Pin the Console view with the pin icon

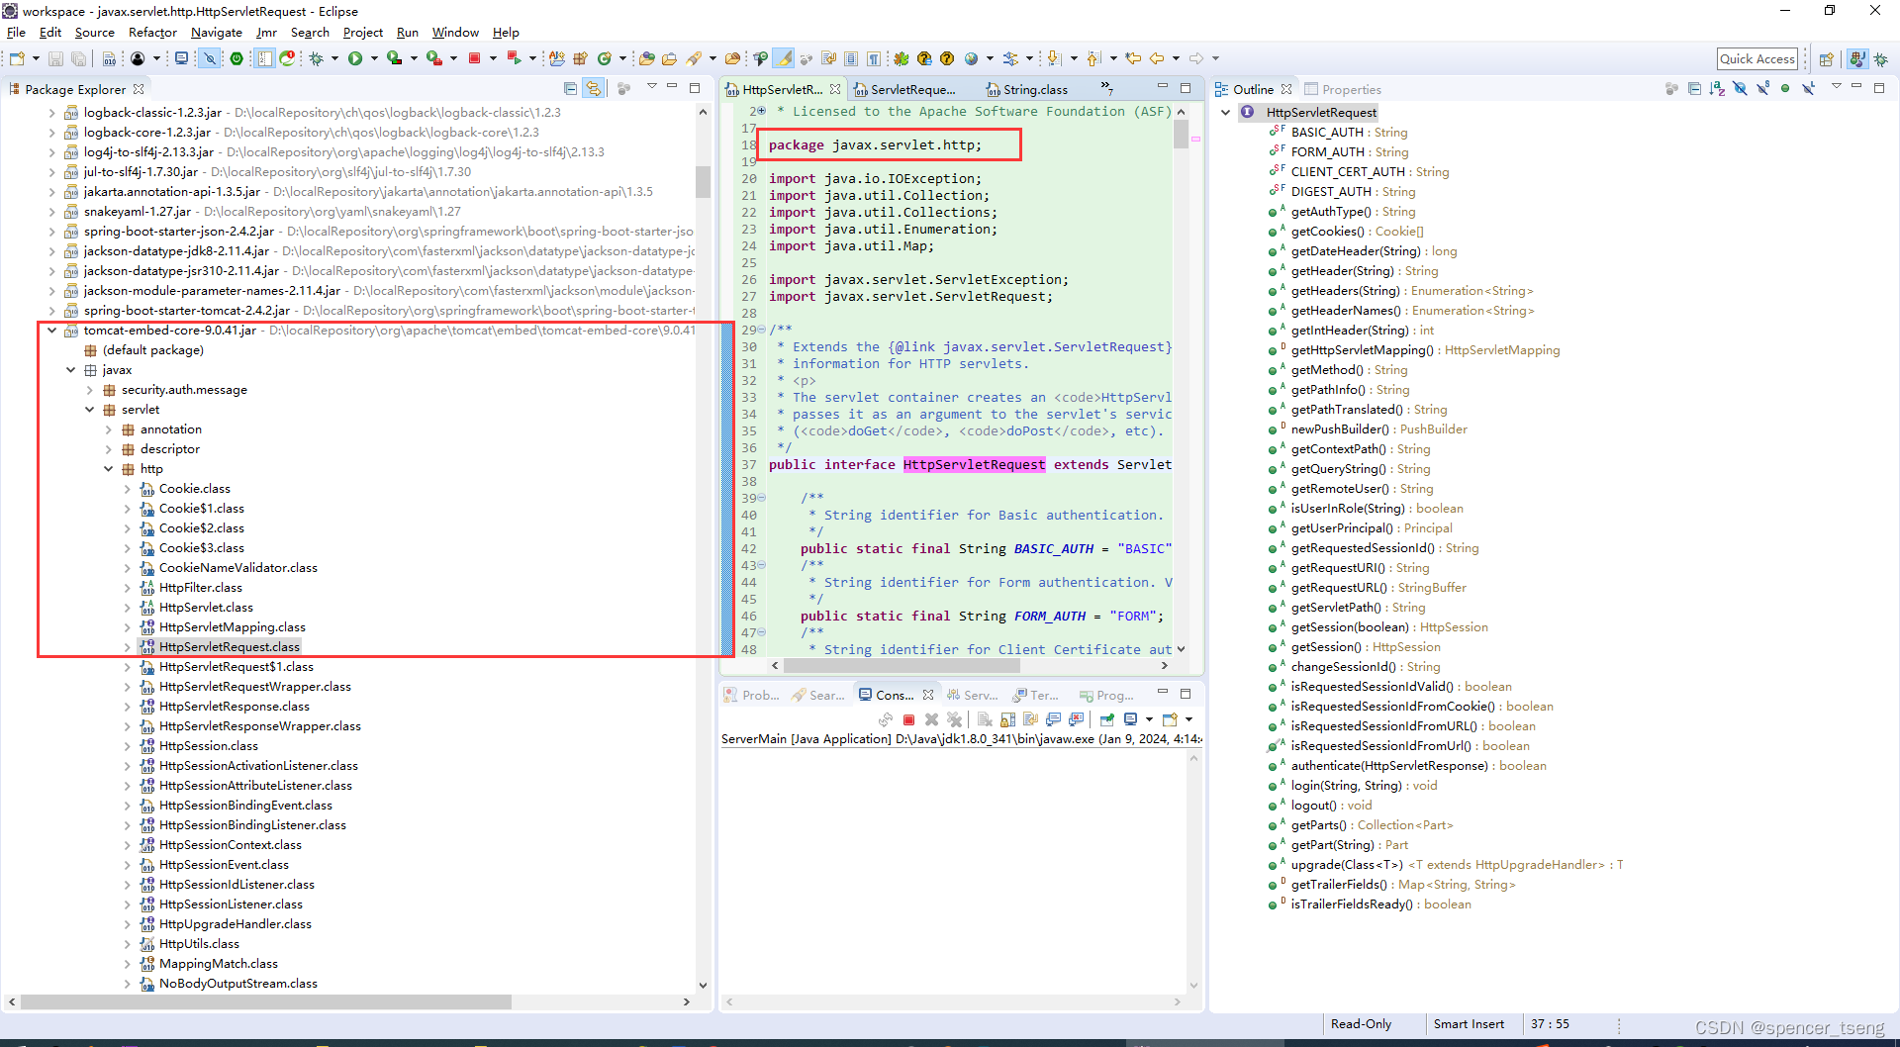pos(1107,719)
